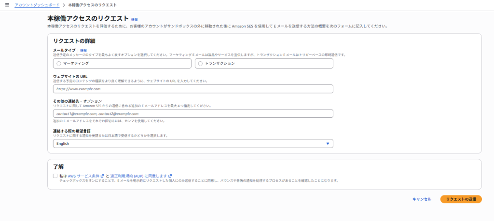Click external link icon after 適正利用規約 (AUP)
The height and width of the screenshot is (221, 494).
(170, 176)
